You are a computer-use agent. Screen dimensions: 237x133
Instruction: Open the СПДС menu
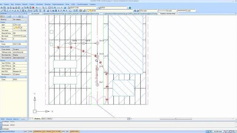tap(73, 4)
